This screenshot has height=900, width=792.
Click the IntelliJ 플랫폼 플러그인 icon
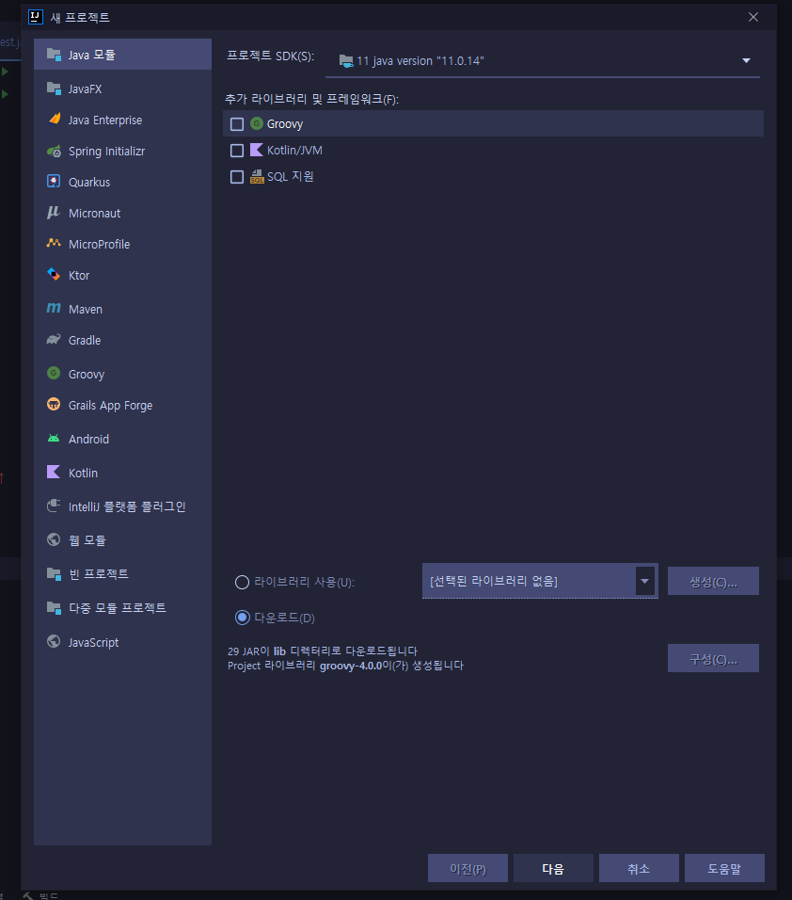(54, 506)
